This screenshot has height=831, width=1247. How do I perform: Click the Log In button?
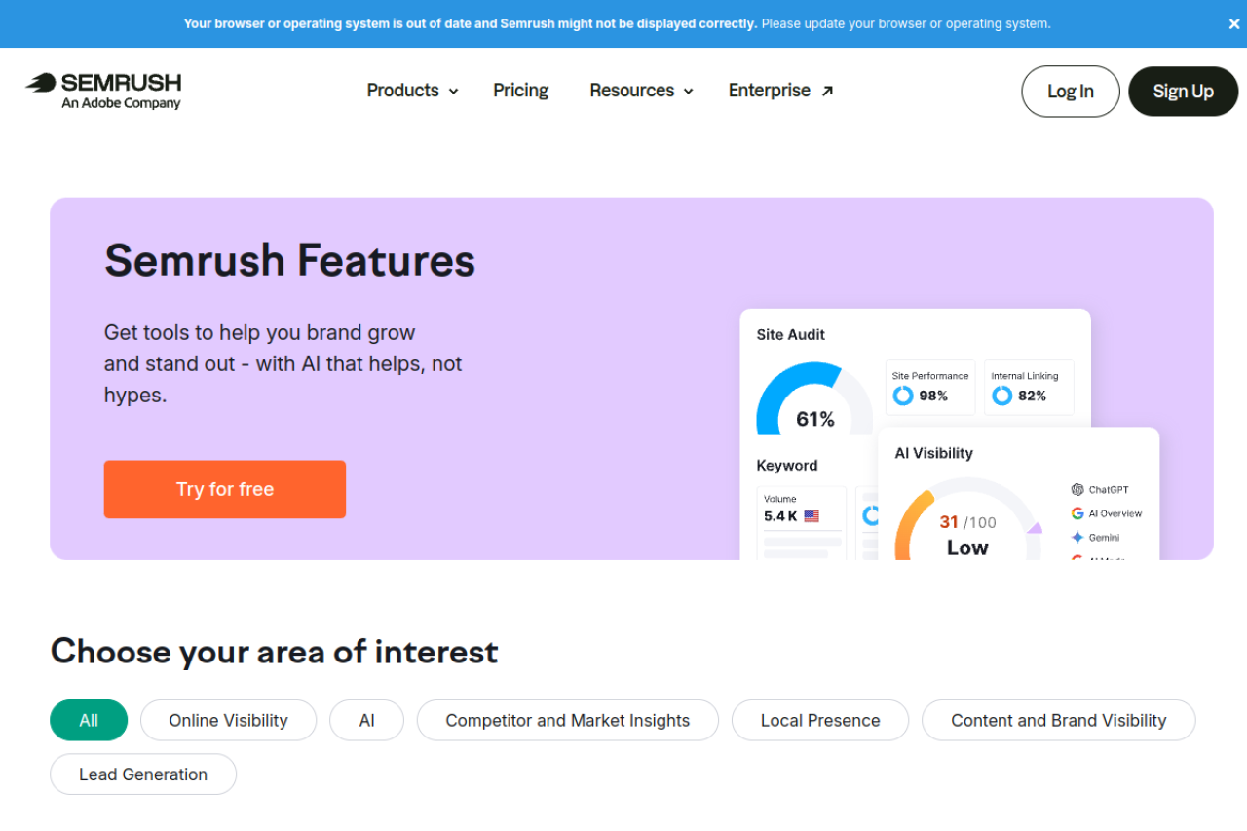[x=1071, y=92]
